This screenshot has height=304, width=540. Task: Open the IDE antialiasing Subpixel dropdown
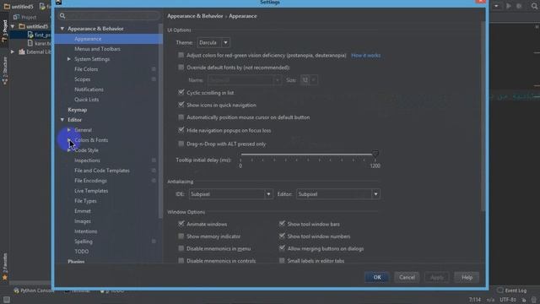point(230,194)
